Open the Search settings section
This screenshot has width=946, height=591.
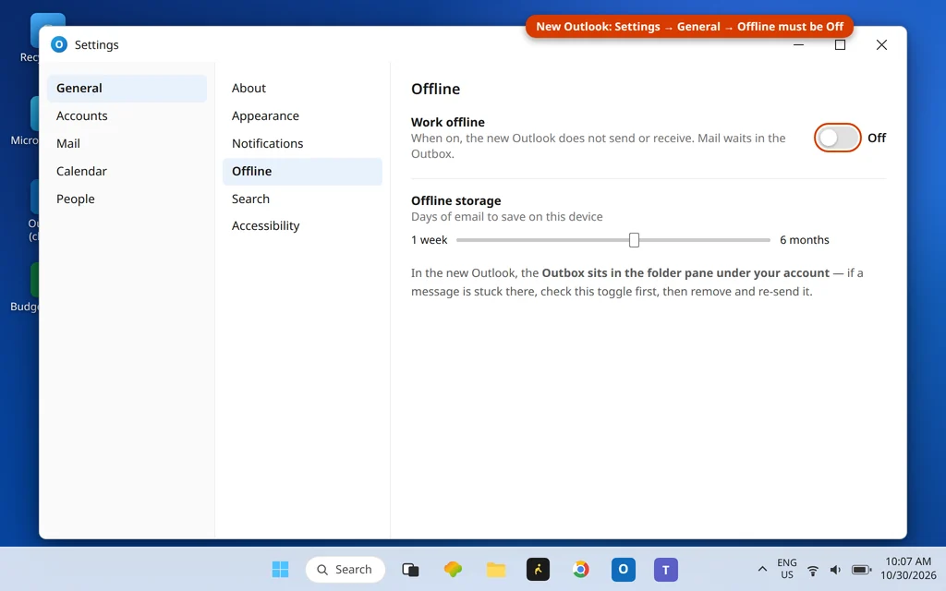point(302,199)
